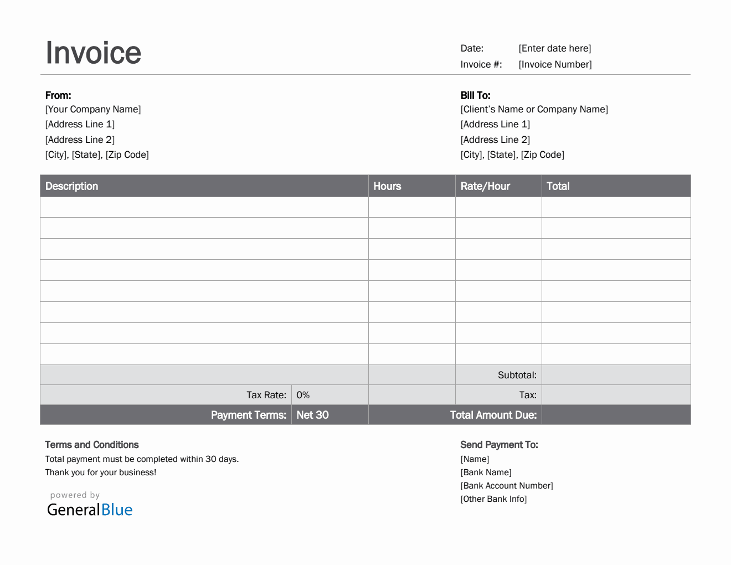This screenshot has width=731, height=565.
Task: Click [Client's Name or Company Name] field
Action: 534,109
